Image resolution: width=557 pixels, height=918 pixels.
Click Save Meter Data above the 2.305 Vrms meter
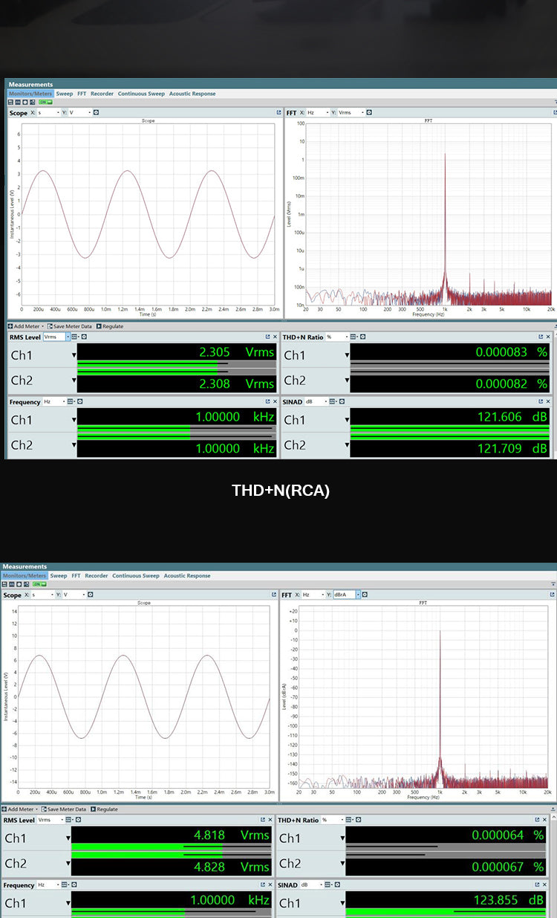pyautogui.click(x=72, y=326)
